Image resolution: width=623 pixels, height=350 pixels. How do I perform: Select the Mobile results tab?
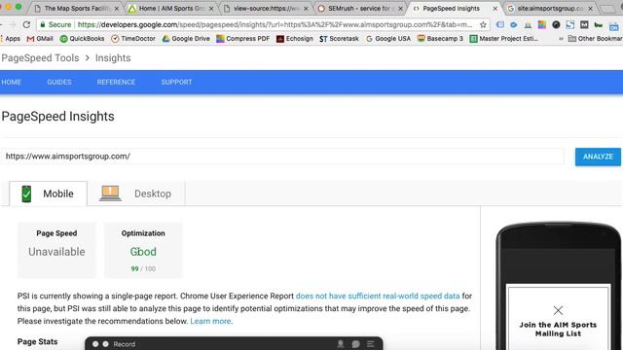point(48,193)
